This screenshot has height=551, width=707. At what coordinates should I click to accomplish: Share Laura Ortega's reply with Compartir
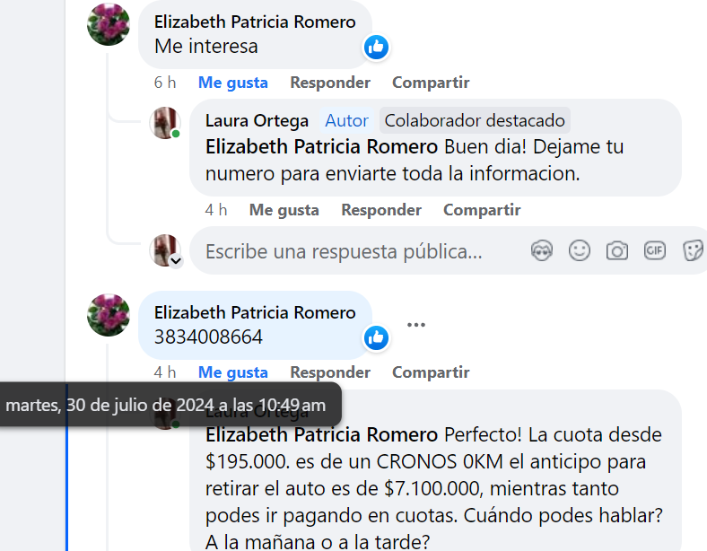click(482, 210)
